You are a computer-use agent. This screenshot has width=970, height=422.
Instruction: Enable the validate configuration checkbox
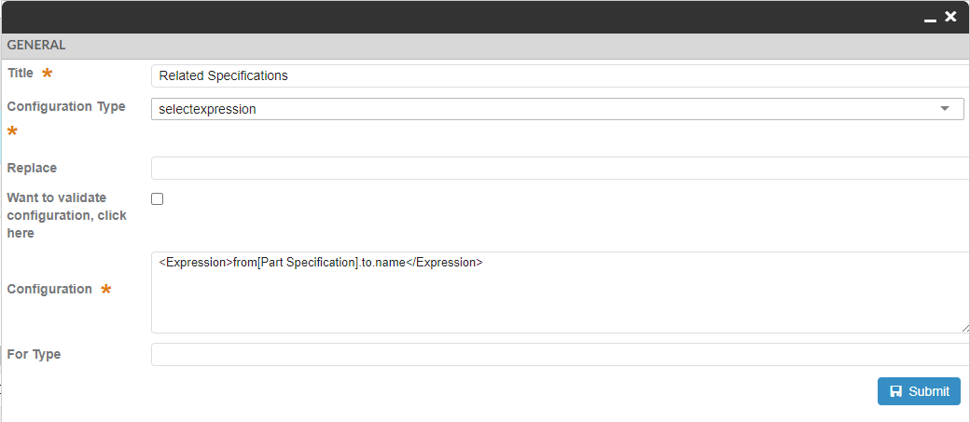[x=157, y=198]
